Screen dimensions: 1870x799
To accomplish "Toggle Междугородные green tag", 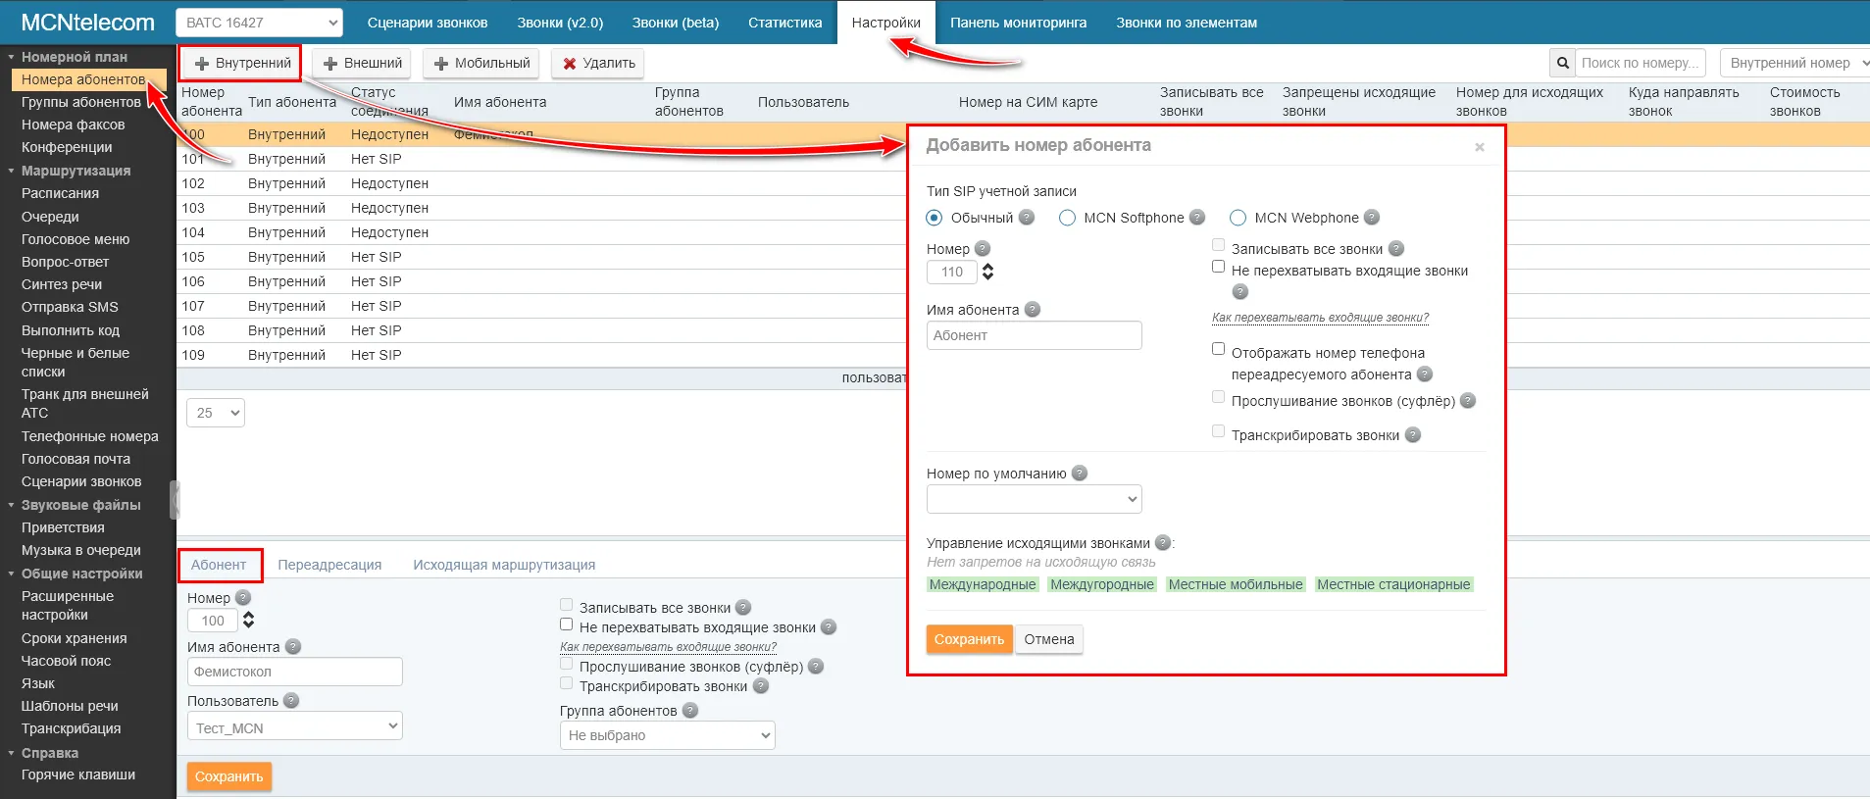I will point(1102,584).
